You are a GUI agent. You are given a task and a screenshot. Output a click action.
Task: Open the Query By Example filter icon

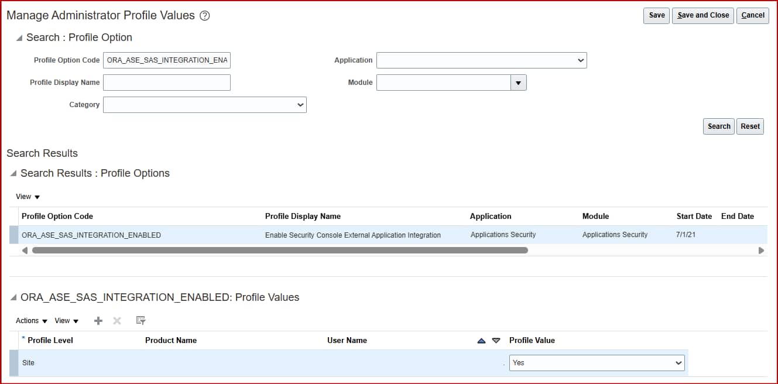pos(140,321)
